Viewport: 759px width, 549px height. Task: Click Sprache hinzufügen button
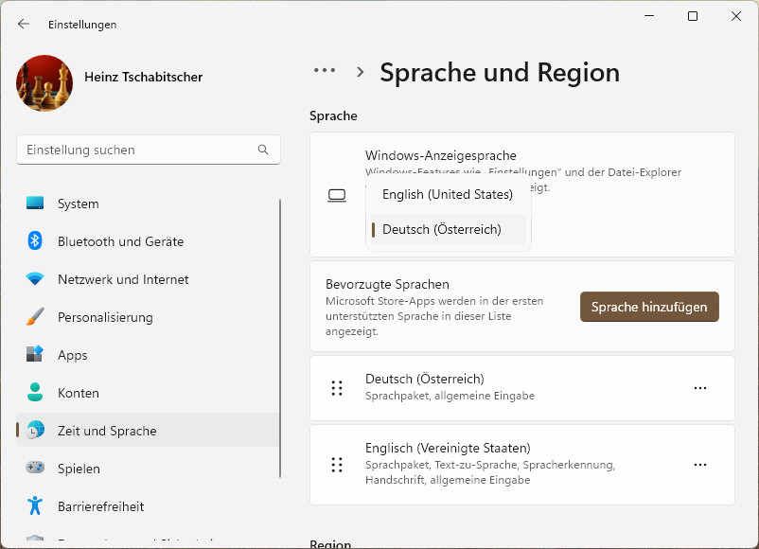click(649, 307)
